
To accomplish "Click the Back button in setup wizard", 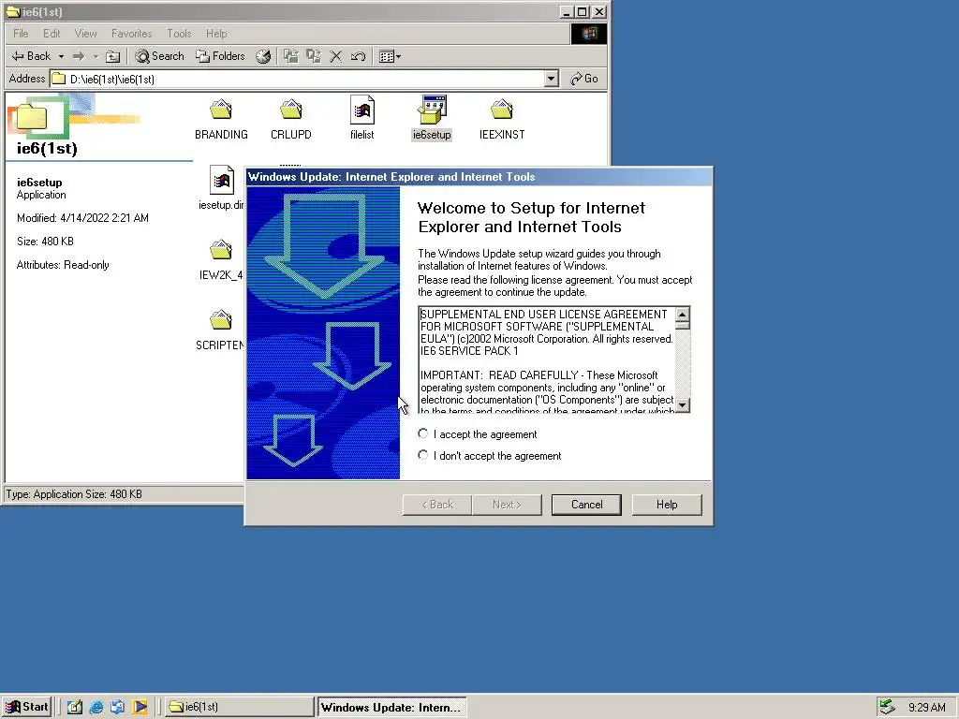I will pyautogui.click(x=437, y=505).
